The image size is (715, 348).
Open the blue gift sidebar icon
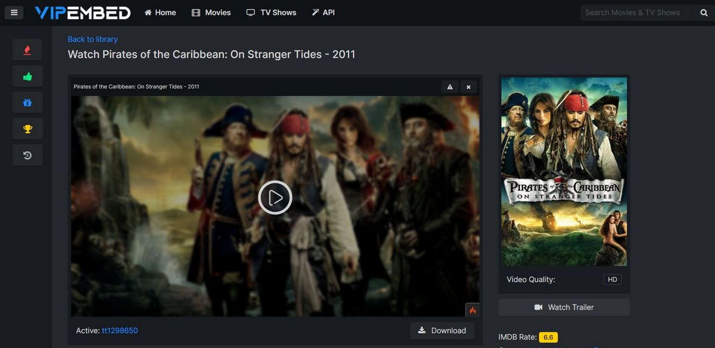(x=27, y=102)
